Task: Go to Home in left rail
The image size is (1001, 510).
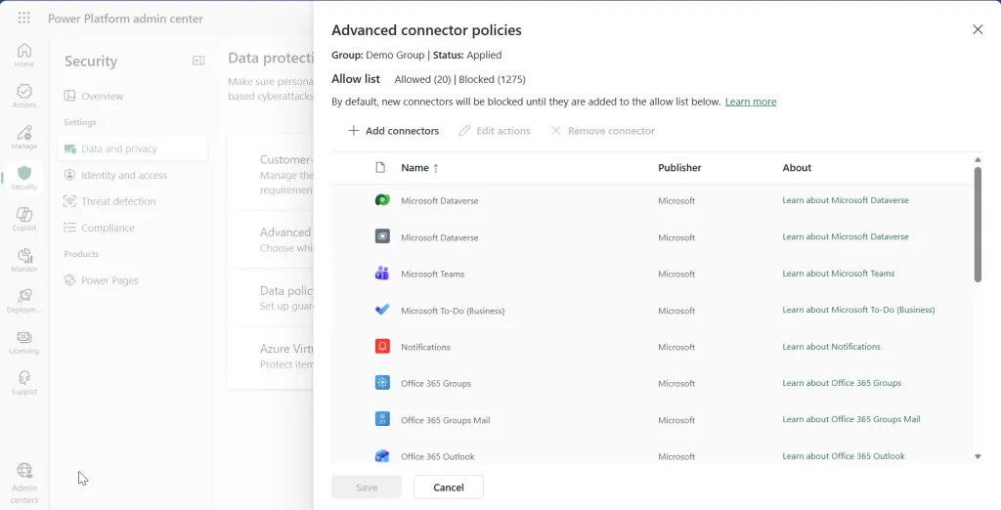Action: tap(24, 55)
